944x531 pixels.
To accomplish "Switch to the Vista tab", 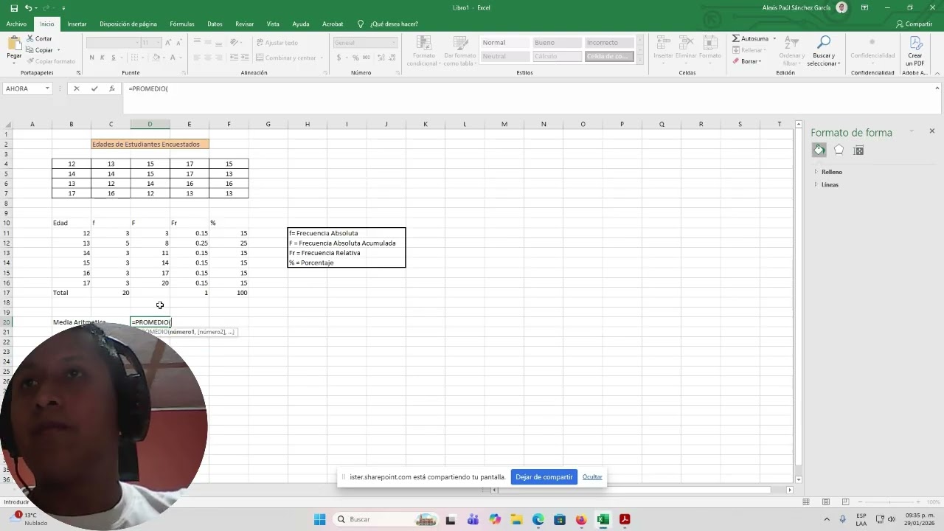I will click(273, 24).
